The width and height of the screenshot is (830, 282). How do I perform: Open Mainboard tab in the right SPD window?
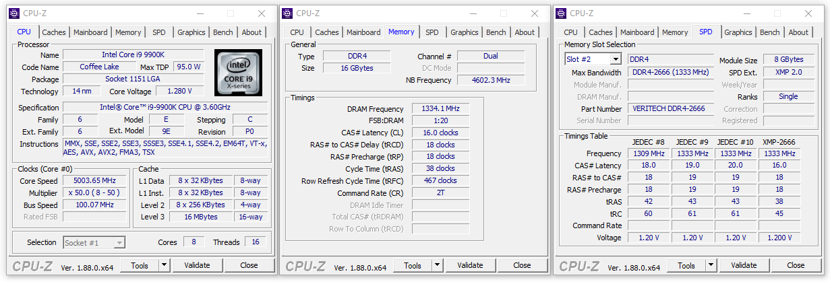pyautogui.click(x=637, y=32)
